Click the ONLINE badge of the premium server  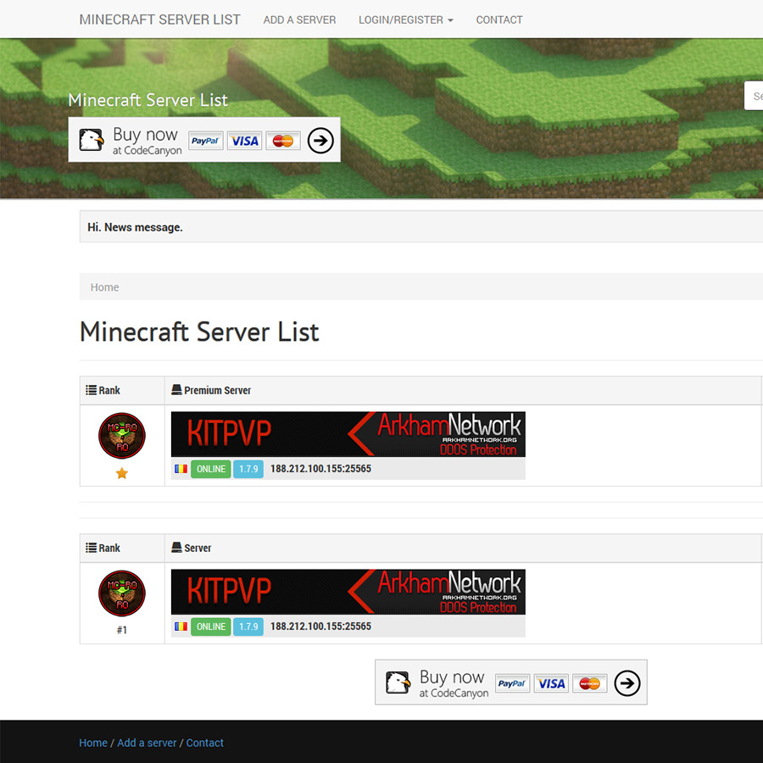[x=211, y=469]
